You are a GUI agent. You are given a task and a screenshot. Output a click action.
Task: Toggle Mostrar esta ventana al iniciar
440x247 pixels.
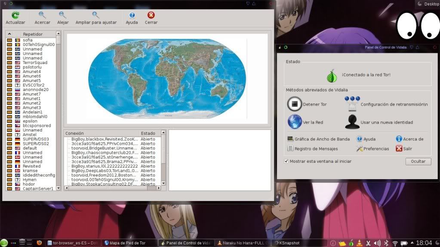[x=286, y=161]
